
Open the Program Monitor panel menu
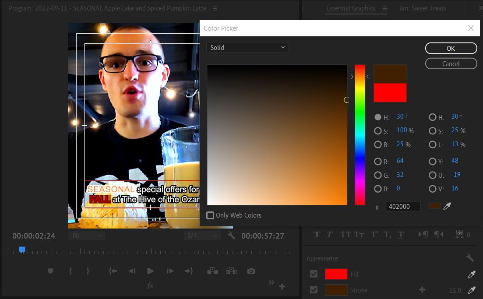coord(215,9)
